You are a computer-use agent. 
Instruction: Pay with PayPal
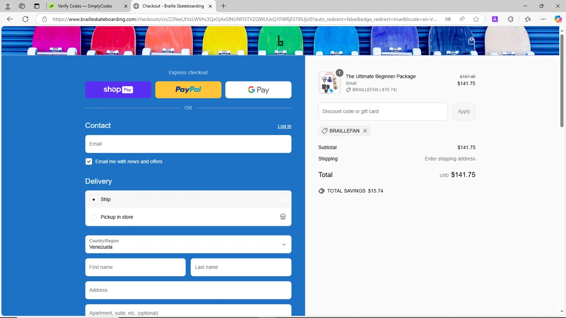[188, 90]
